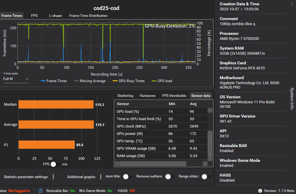
Task: Select the GPU temp. (°C) row
Action: [x=161, y=141]
